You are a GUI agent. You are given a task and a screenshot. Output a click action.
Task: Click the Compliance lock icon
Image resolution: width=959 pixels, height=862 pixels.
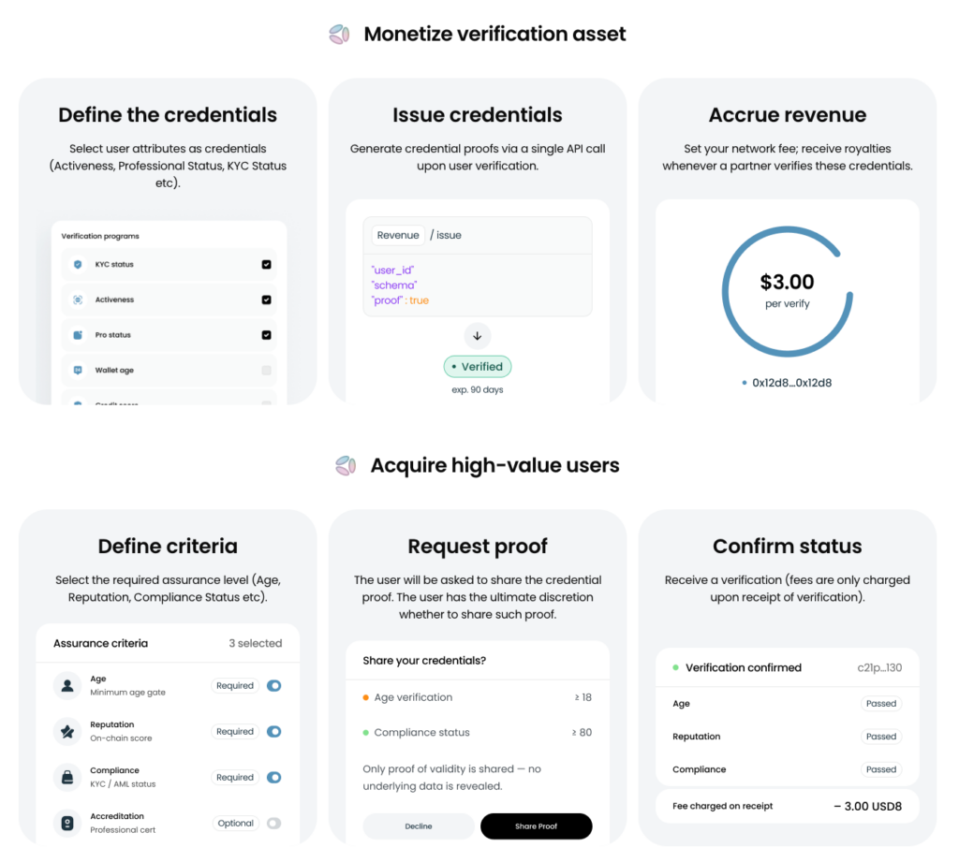(x=67, y=777)
